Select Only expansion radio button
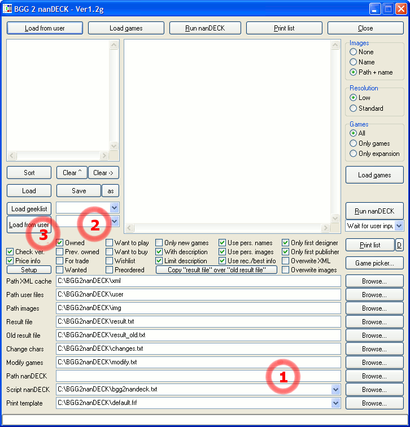Screen dimensions: 410x427 (x=353, y=153)
